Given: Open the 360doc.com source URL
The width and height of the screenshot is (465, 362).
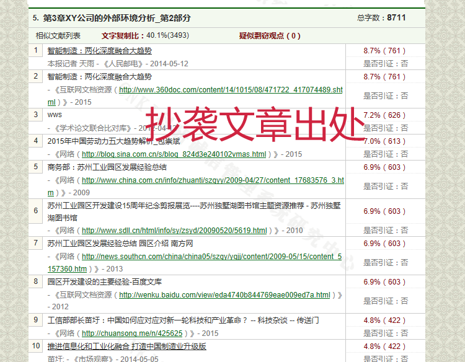Looking at the screenshot, I should click(230, 90).
